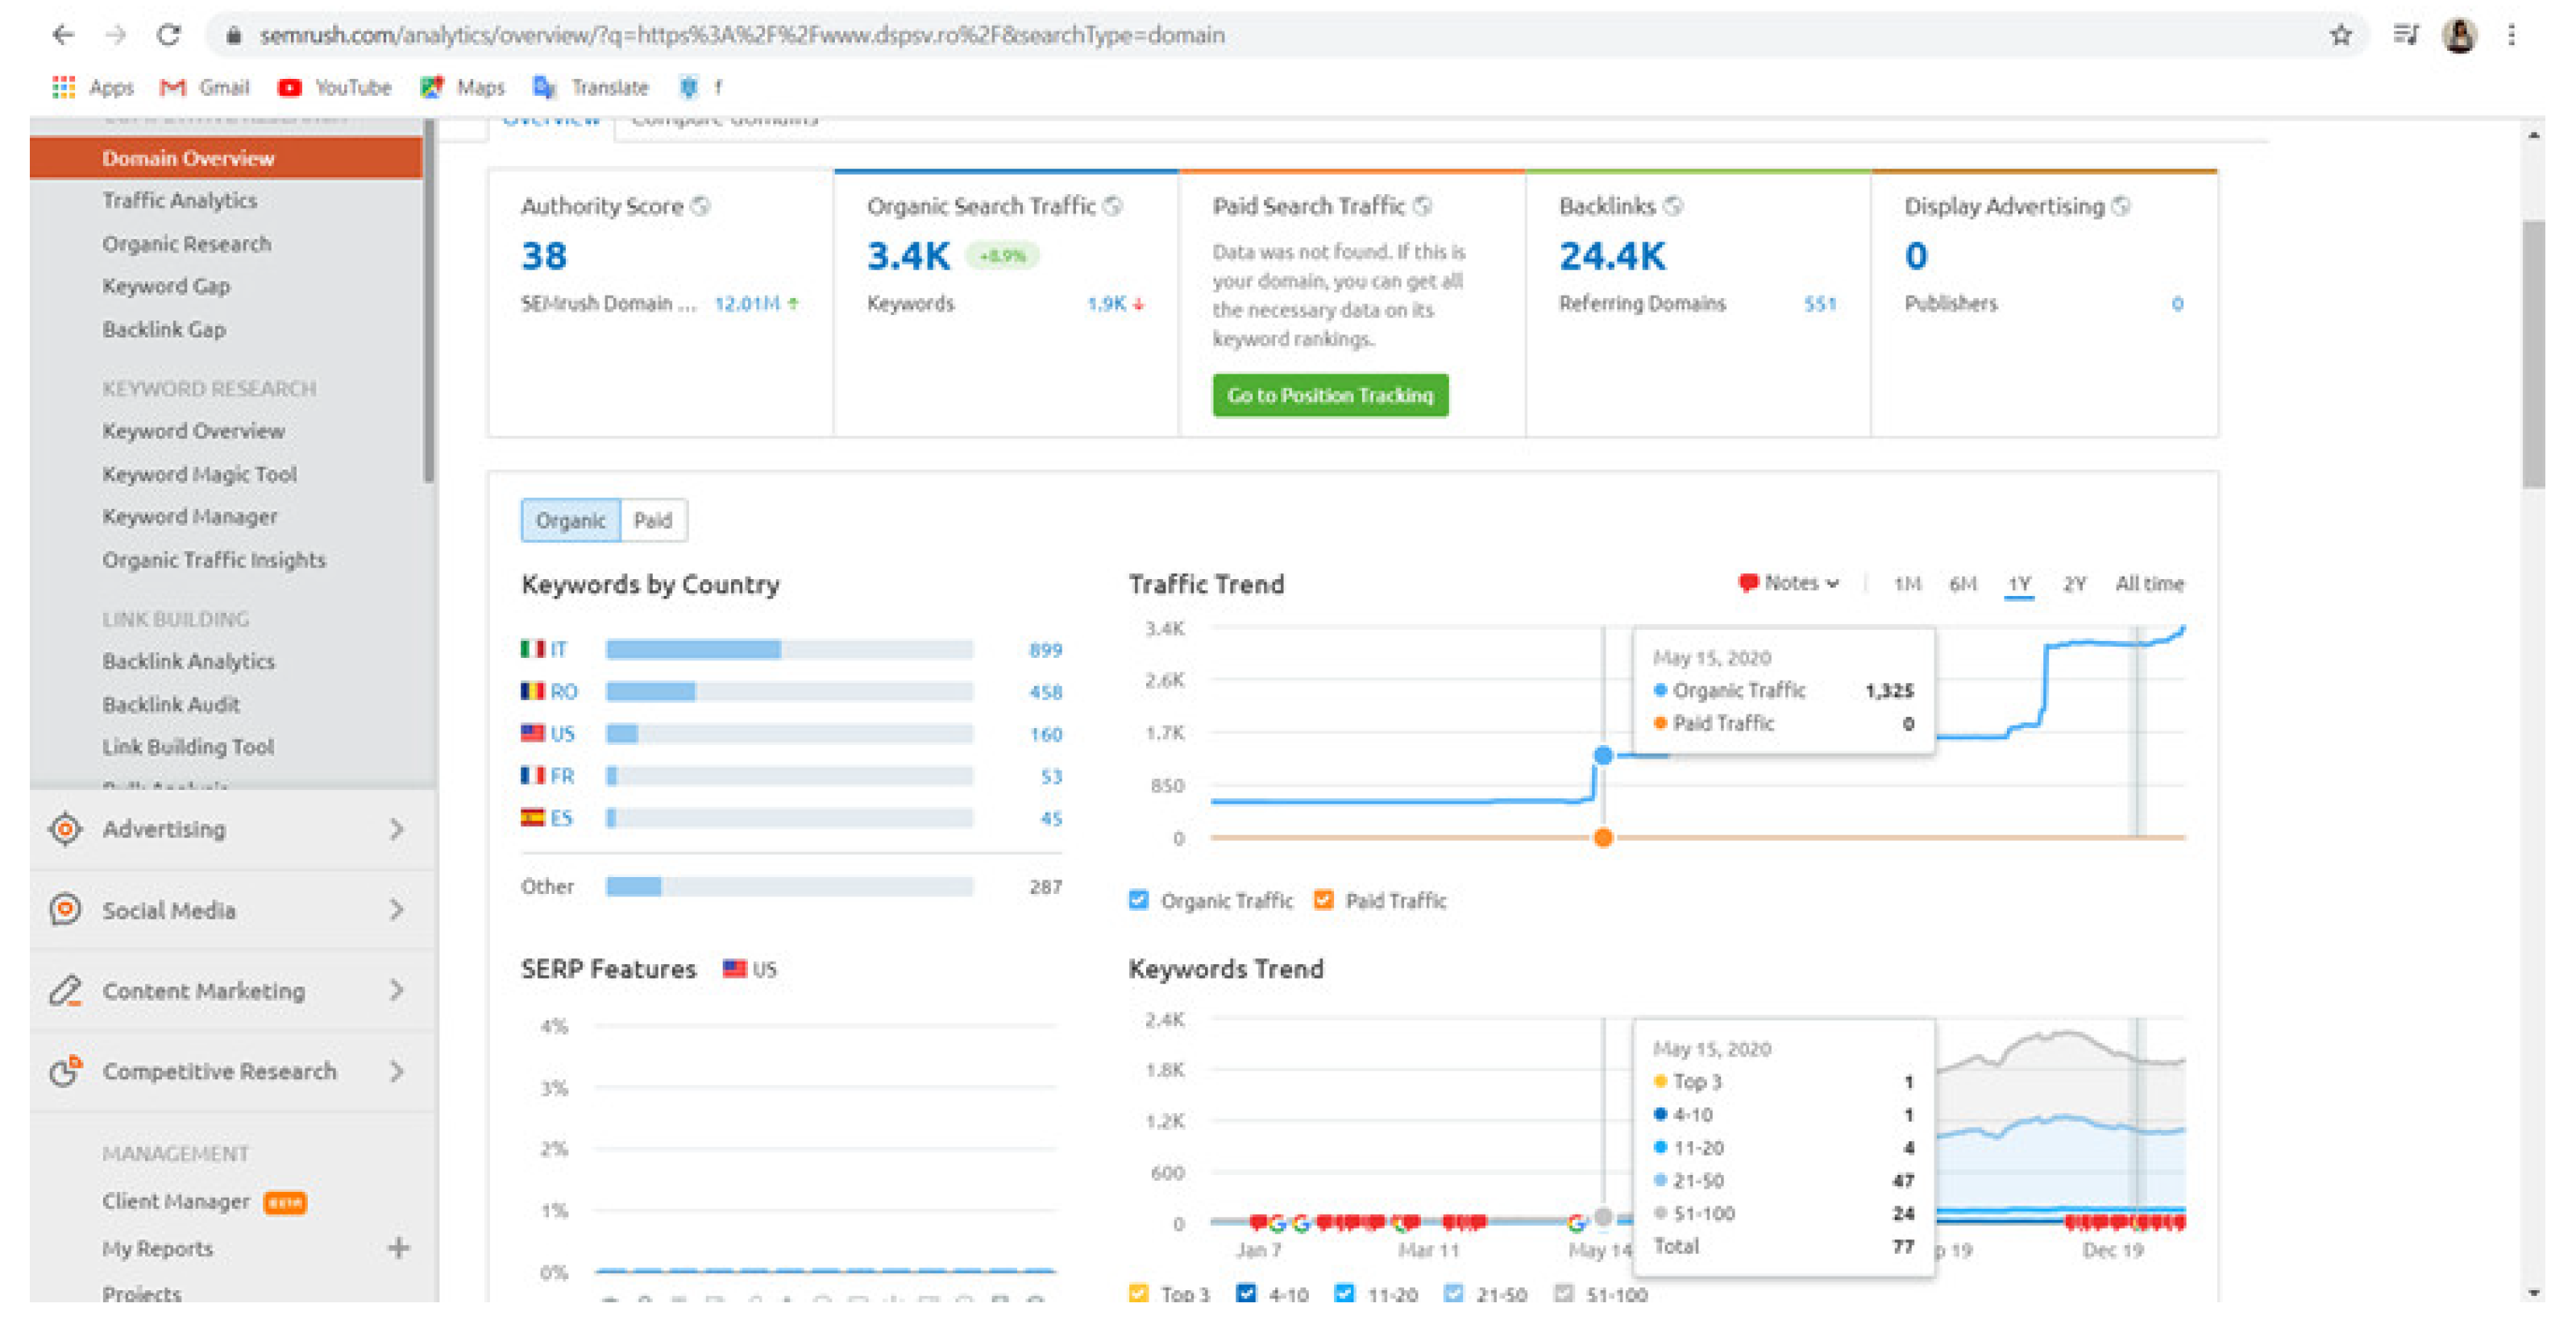Click the Advertising target icon in sidebar
The width and height of the screenshot is (2576, 1320).
click(65, 829)
